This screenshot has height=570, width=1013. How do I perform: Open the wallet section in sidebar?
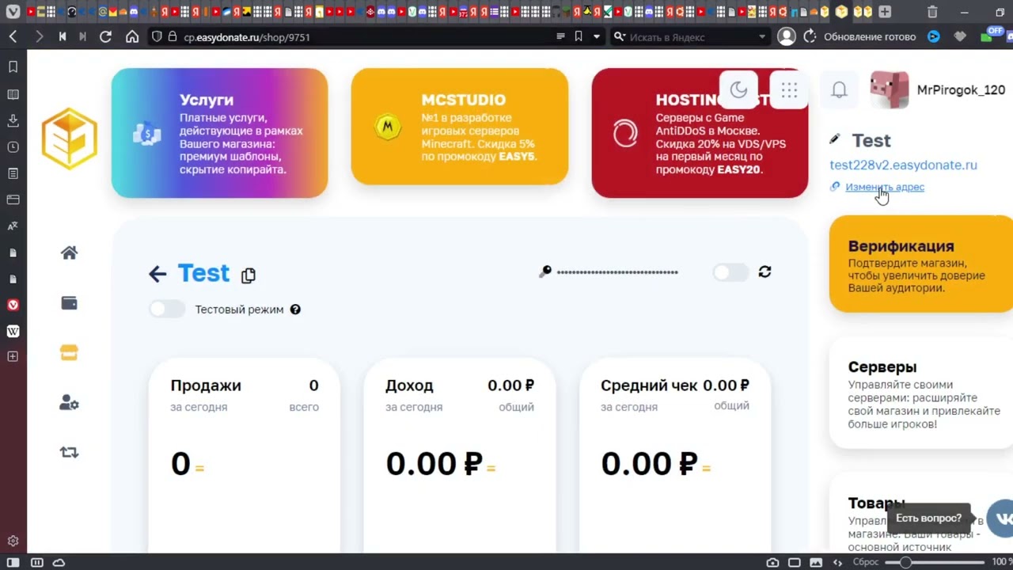pyautogui.click(x=69, y=303)
